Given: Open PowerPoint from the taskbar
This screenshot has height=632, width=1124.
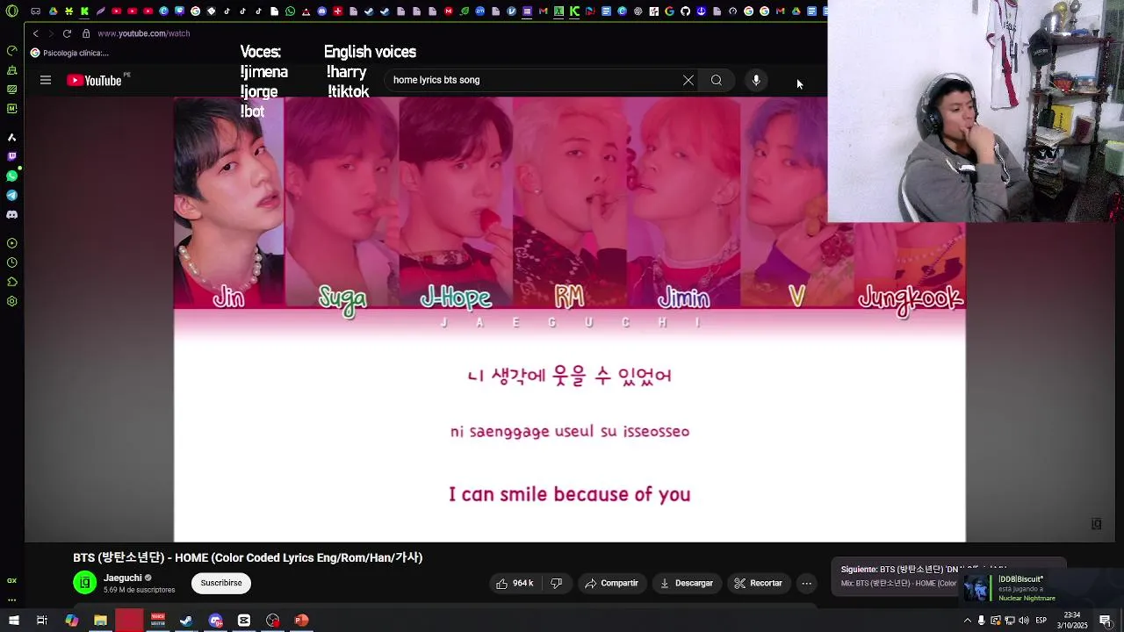Looking at the screenshot, I should 301,621.
